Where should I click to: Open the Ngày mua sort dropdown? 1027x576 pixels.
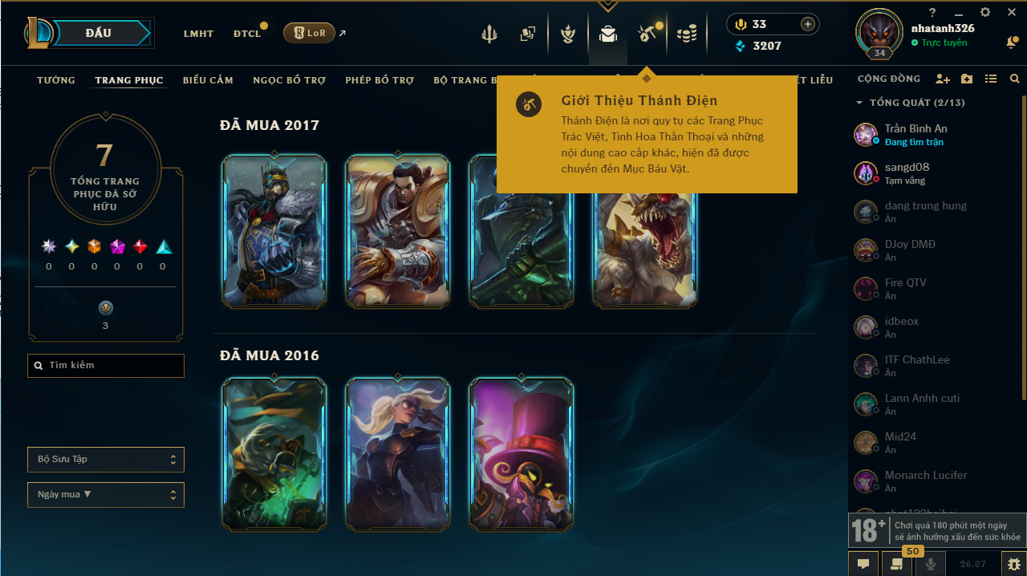(106, 495)
